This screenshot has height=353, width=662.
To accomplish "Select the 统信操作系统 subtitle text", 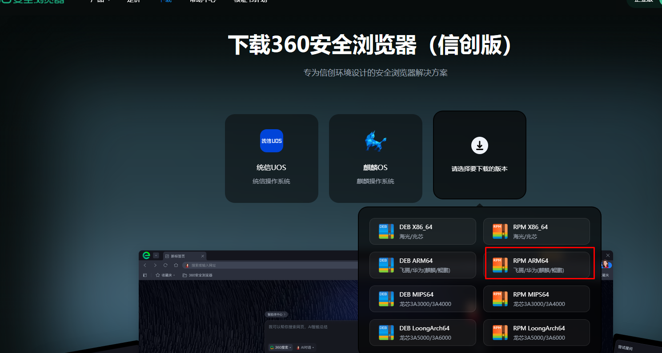I will (x=272, y=181).
